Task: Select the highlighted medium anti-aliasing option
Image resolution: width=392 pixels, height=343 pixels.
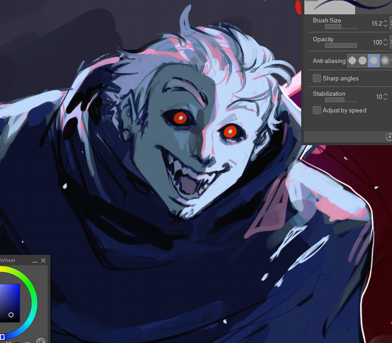Action: point(374,61)
